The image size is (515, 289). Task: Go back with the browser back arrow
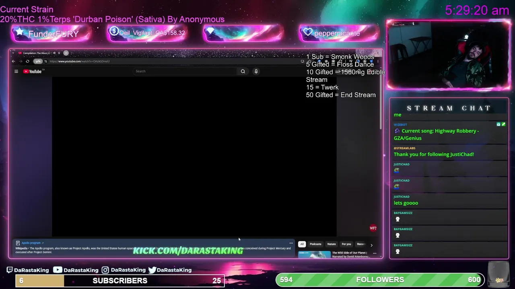click(13, 61)
